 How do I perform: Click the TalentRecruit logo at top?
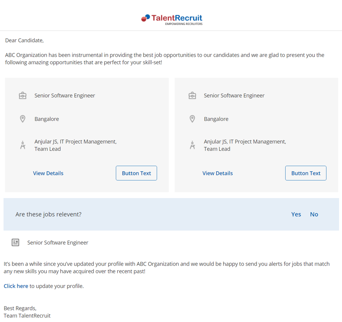[x=172, y=20]
